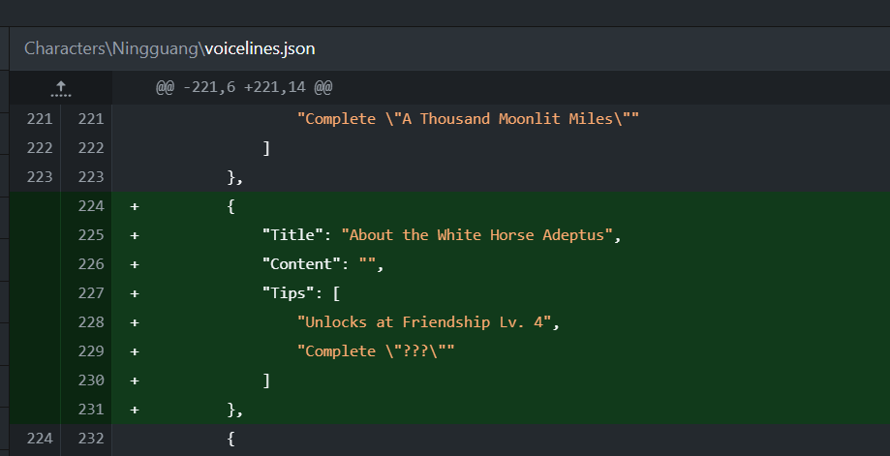
Task: Click the plus marker on line 224
Action: point(135,206)
